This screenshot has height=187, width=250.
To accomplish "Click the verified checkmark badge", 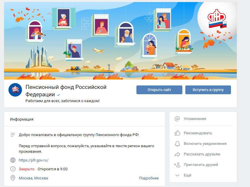I will tap(59, 95).
